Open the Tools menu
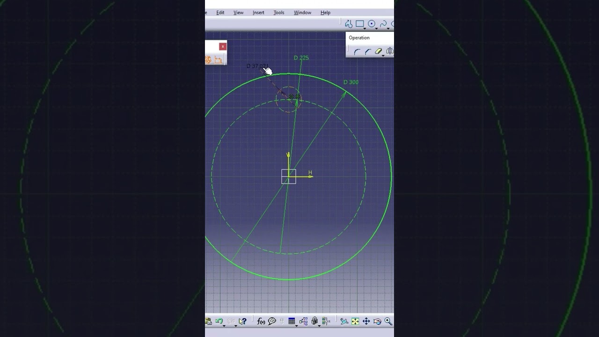599x337 pixels. tap(279, 13)
